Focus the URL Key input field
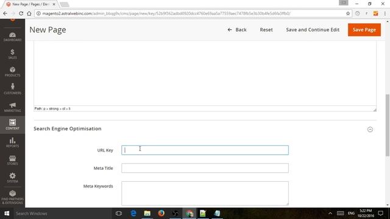The image size is (390, 219). point(205,150)
